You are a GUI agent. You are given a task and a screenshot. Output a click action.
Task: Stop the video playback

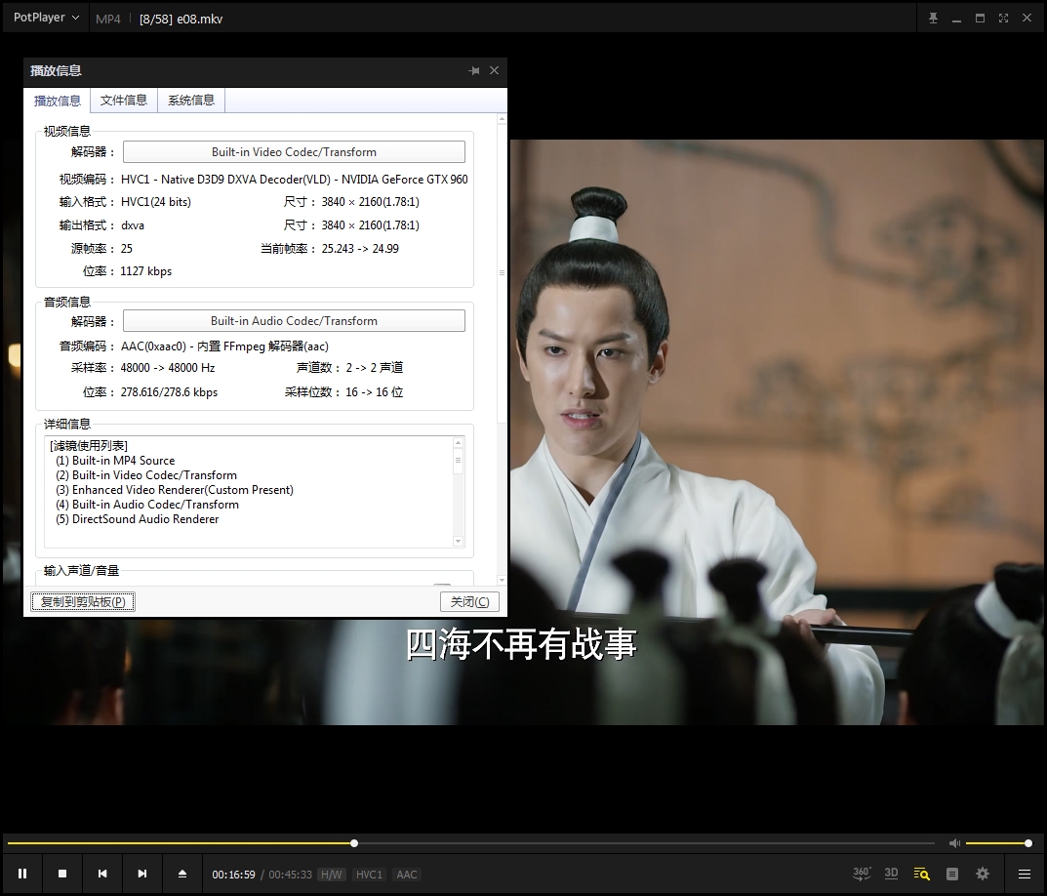(62, 874)
